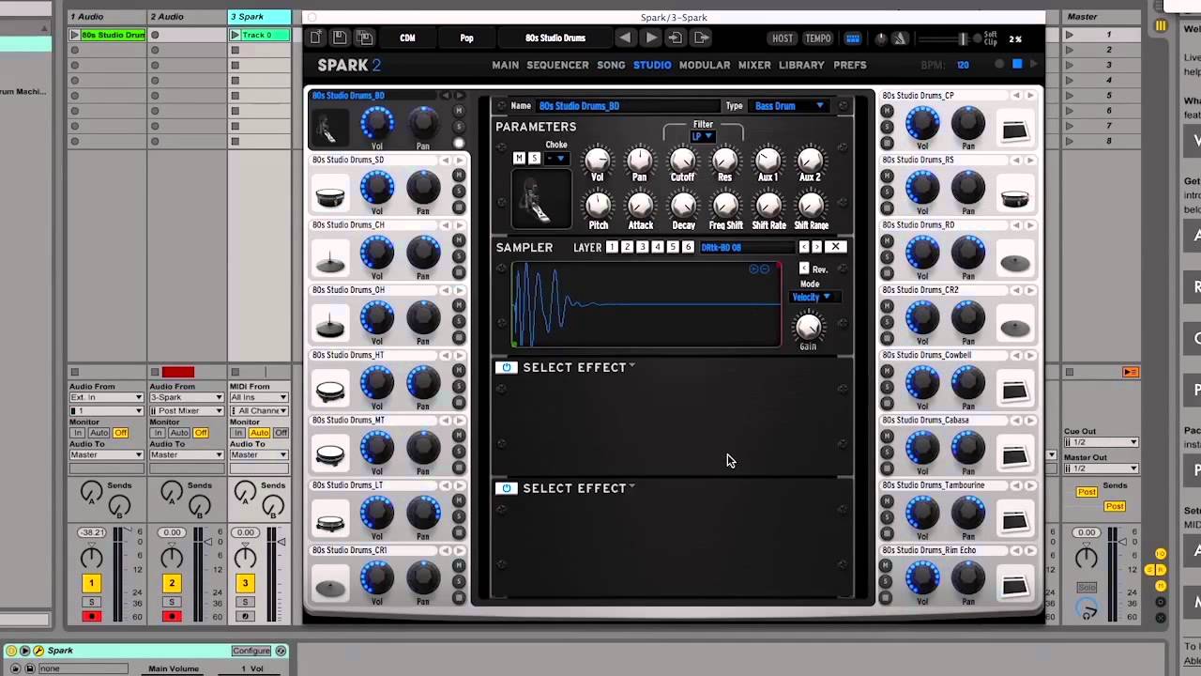
Task: Click the HOST sync button
Action: 783,38
